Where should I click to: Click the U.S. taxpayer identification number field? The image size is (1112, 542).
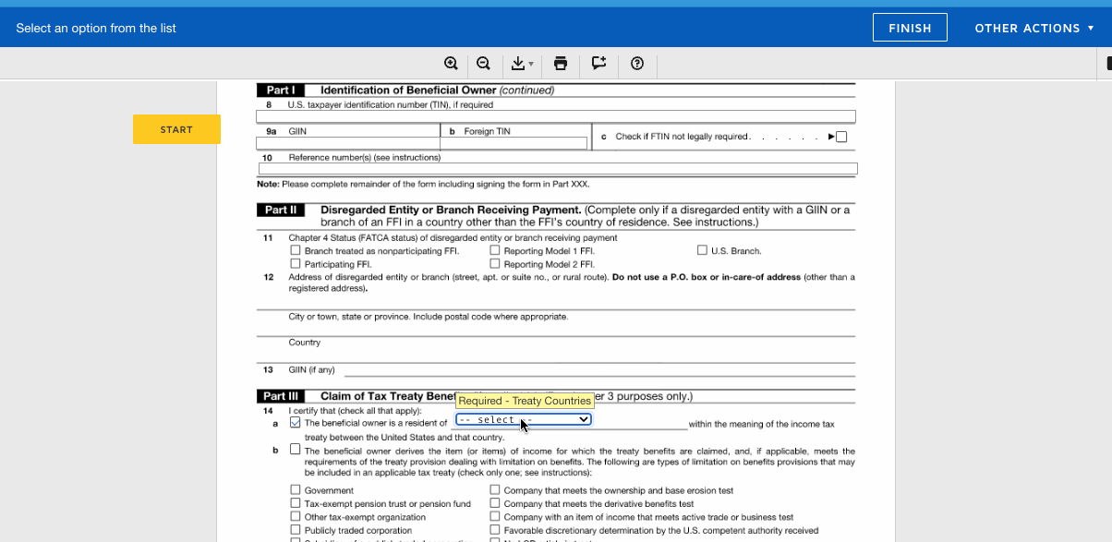click(556, 116)
